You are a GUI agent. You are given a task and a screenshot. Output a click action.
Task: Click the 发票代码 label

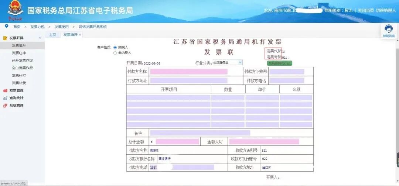[274, 51]
